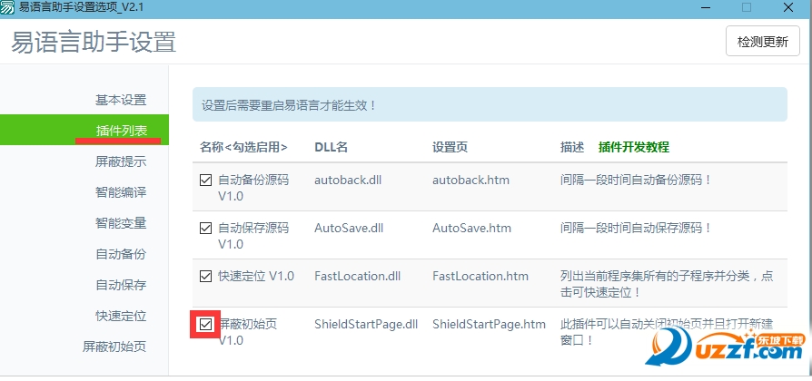812x381 pixels.
Task: Click the ShieldStartPage.htm settings page entry
Action: coord(489,324)
